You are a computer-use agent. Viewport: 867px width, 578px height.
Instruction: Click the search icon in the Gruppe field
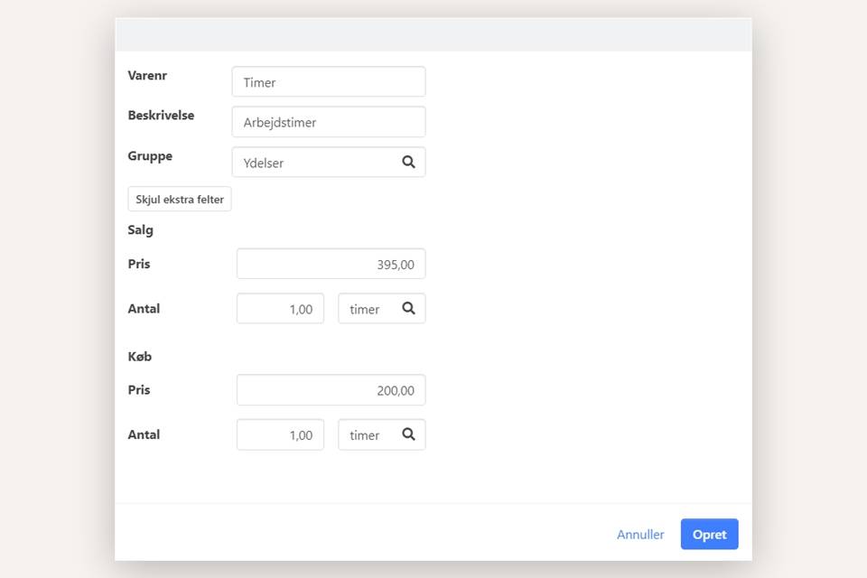click(408, 163)
